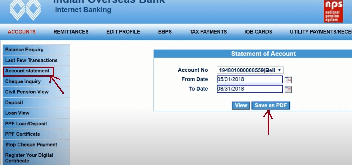Select Account statement from the sidebar
Screen dimensions: 352x165
point(27,71)
